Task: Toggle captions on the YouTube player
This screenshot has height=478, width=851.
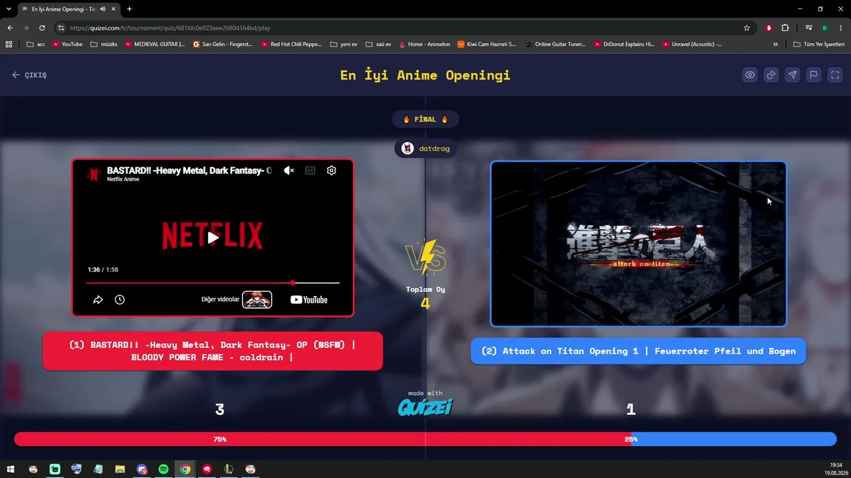Action: tap(310, 171)
